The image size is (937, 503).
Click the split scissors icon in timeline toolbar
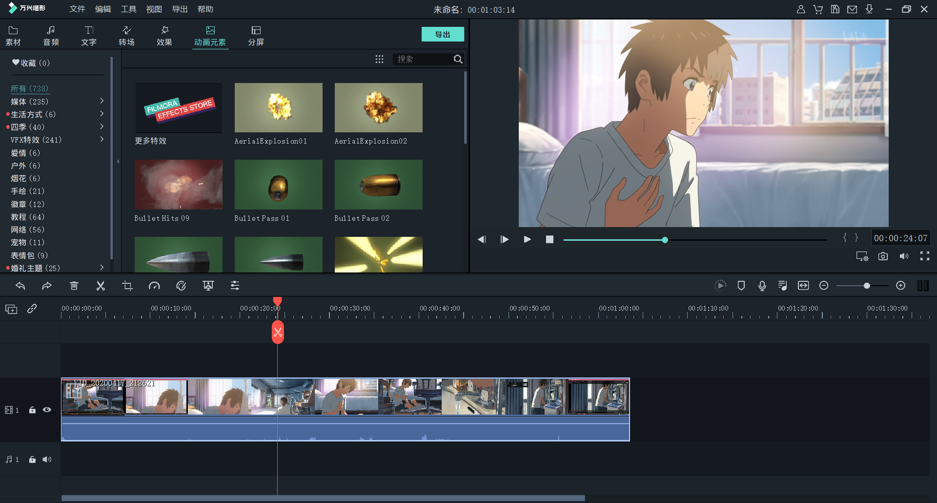[101, 286]
